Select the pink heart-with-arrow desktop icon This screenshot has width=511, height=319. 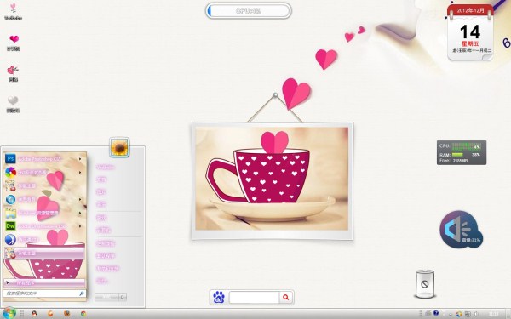[x=13, y=73]
